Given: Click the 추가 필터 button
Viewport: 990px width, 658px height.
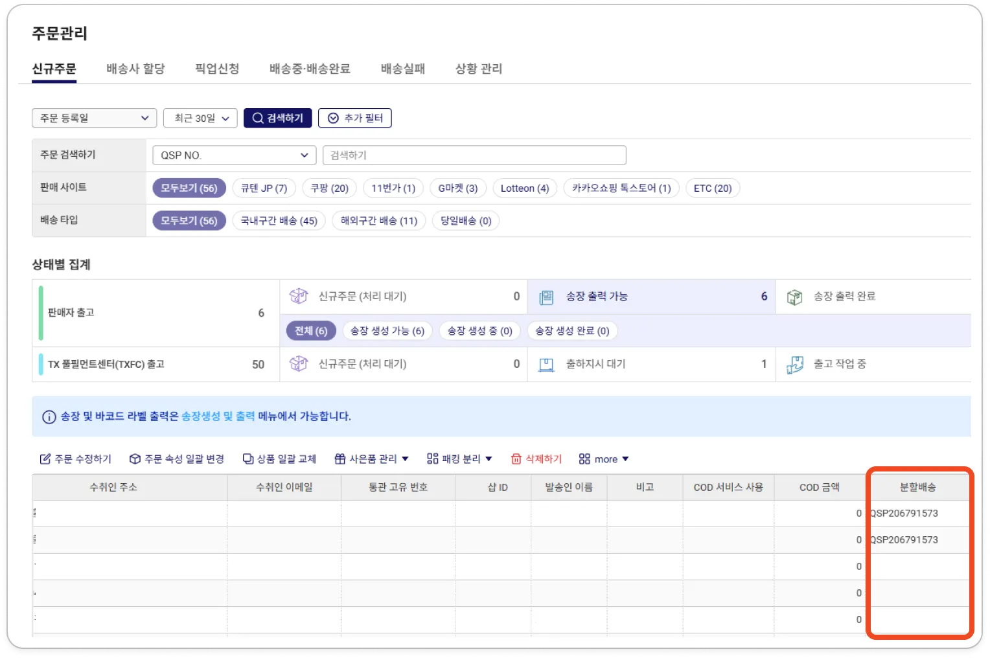Looking at the screenshot, I should tap(355, 118).
